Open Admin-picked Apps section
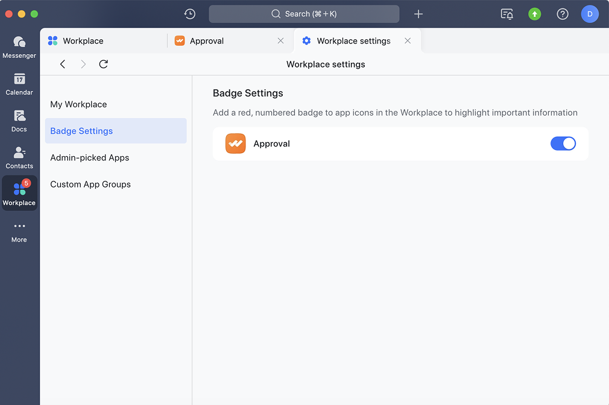 [x=90, y=158]
